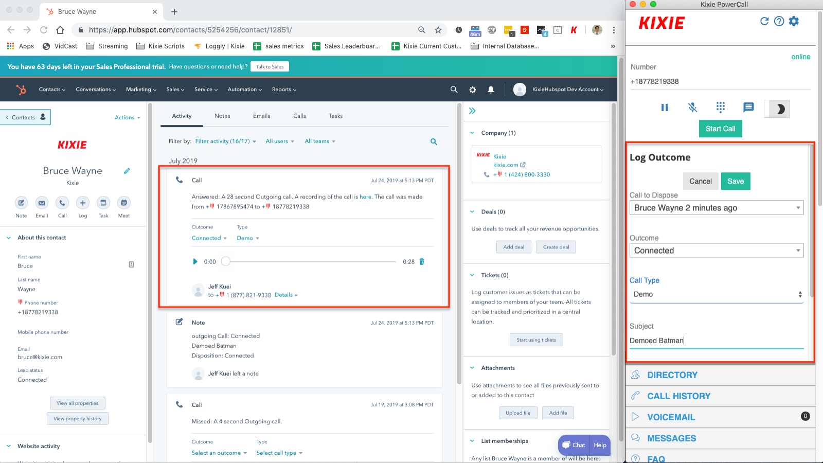
Task: Mute the microphone in Kixie PowerCall
Action: pyautogui.click(x=692, y=108)
